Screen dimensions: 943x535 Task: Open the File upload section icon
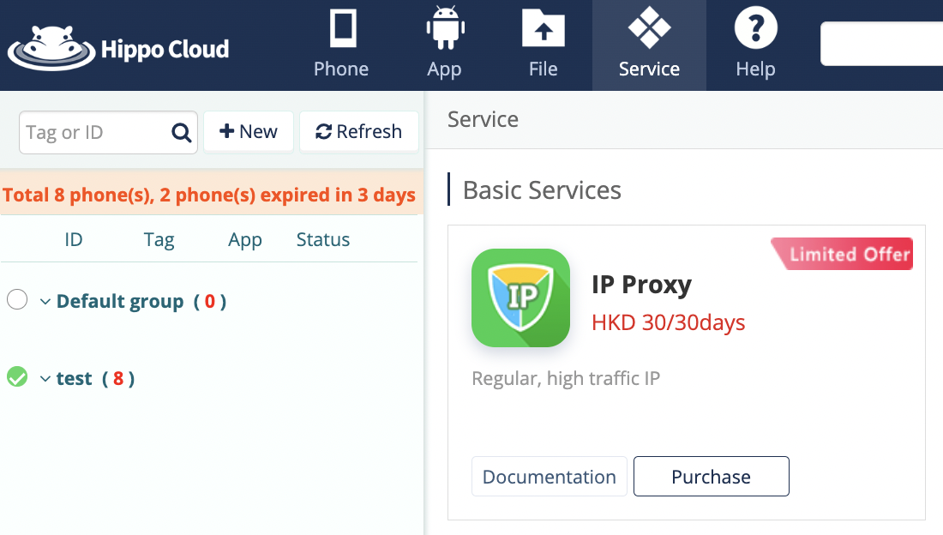[x=543, y=27]
